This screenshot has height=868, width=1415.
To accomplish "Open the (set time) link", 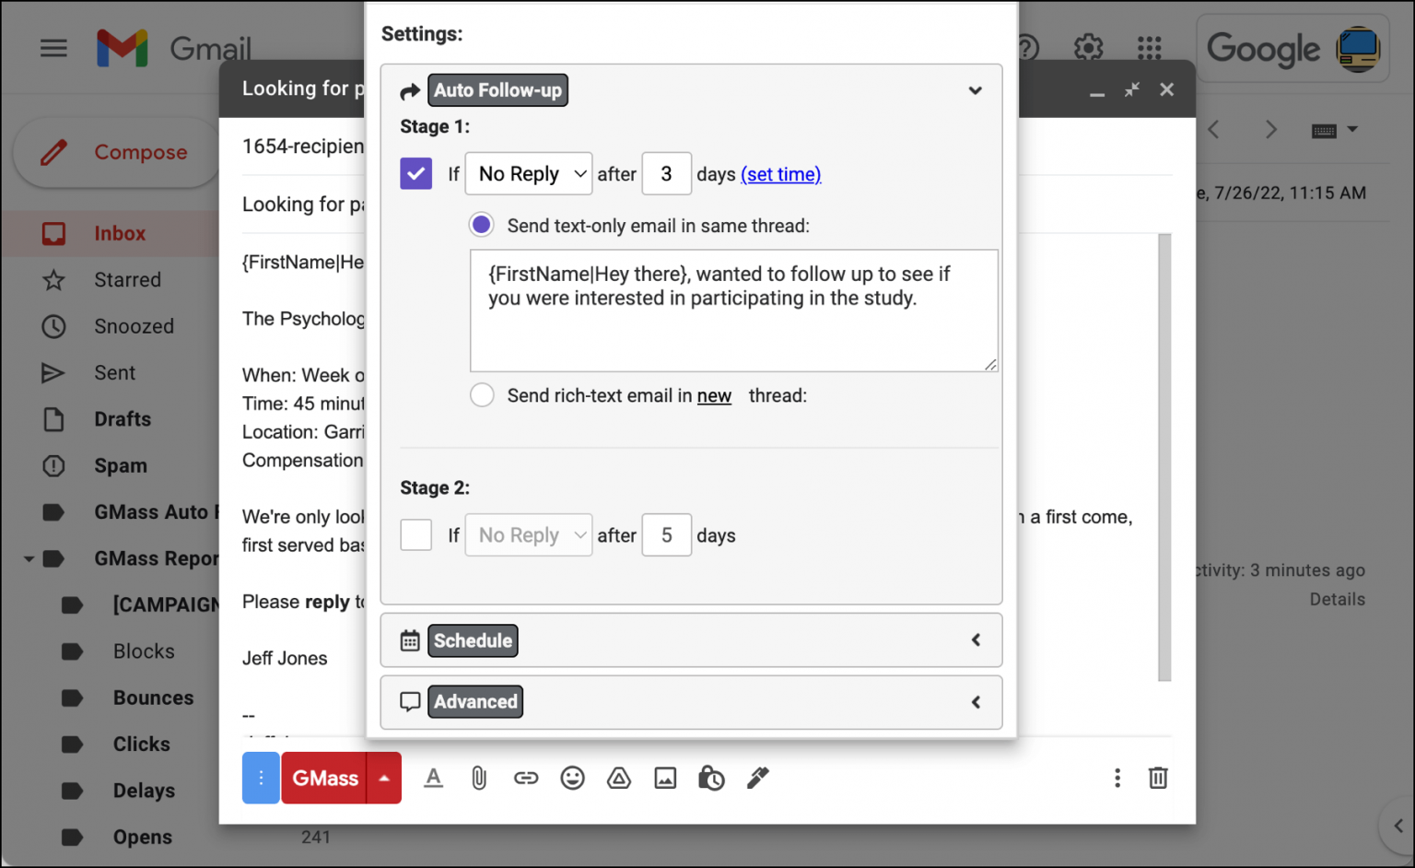I will click(x=780, y=174).
